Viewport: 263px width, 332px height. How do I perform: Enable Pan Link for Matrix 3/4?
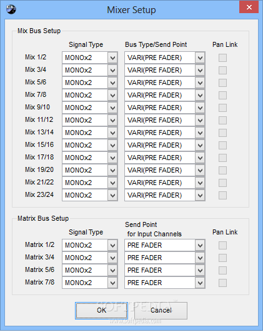[x=222, y=258]
